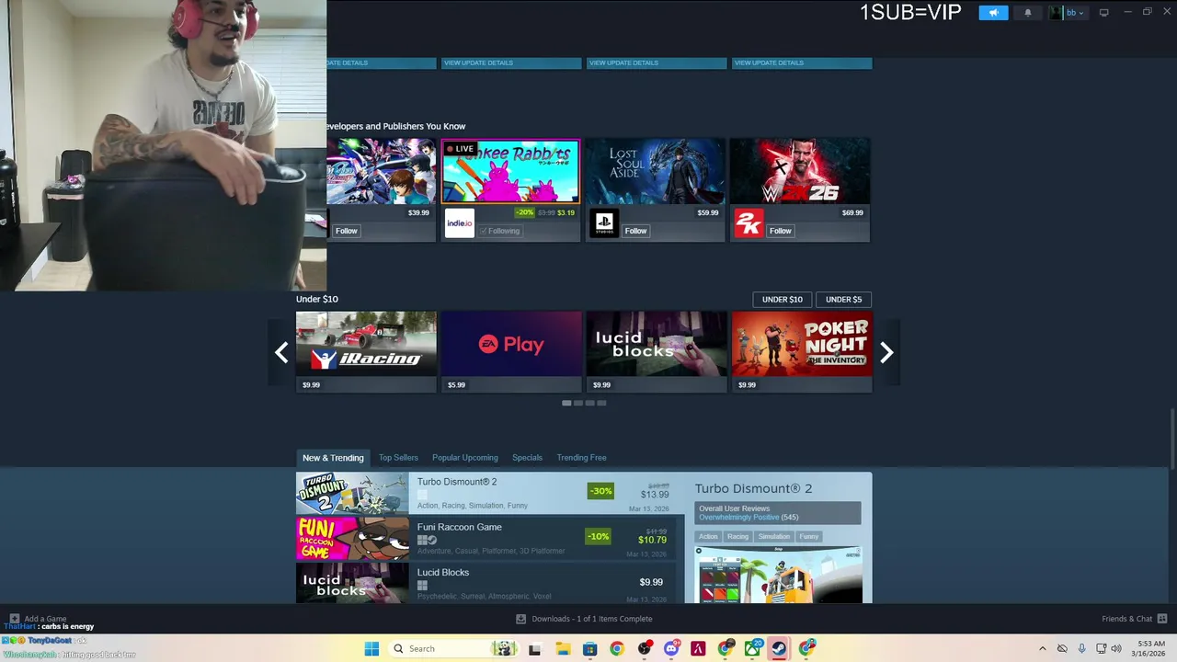Click the Funny tag in Turbo Dismount preview
Viewport: 1177px width, 662px height.
809,537
